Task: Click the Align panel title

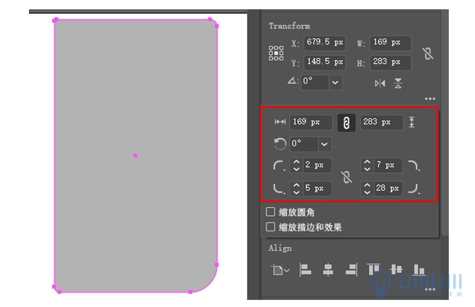Action: click(x=280, y=248)
